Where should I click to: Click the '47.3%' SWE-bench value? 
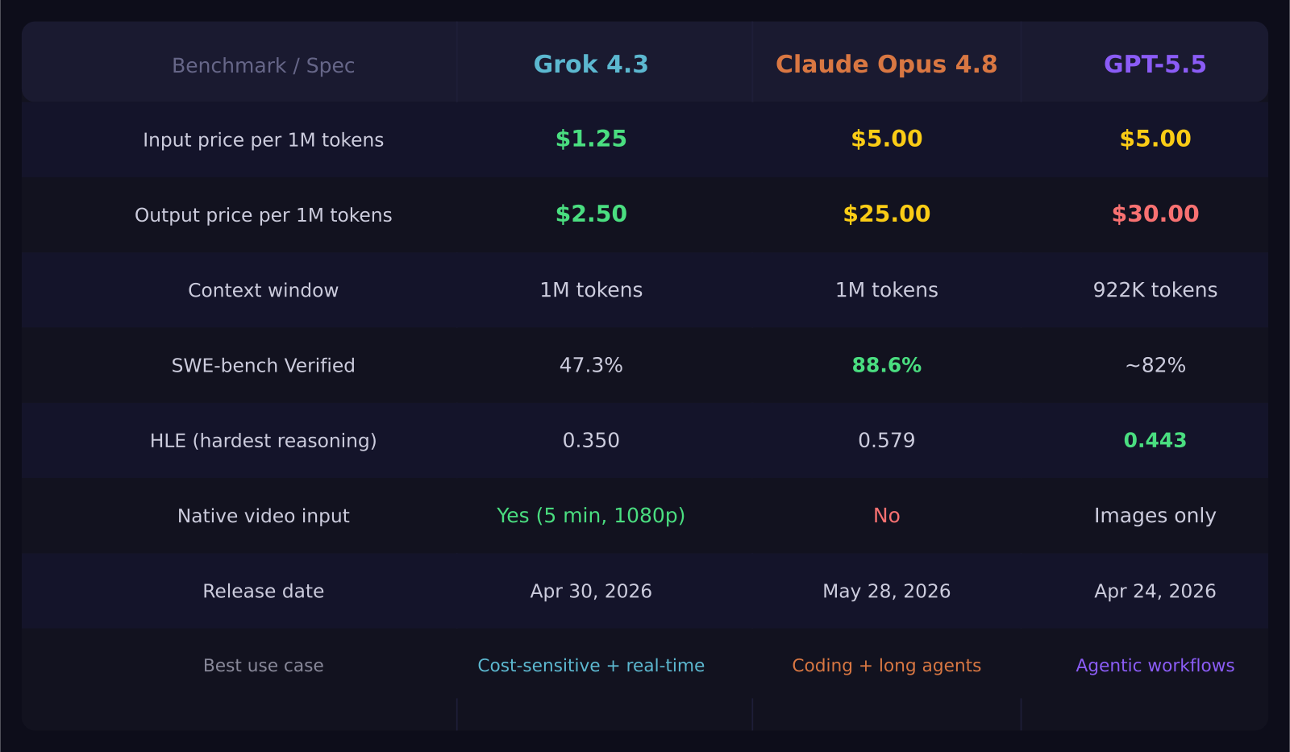click(x=591, y=366)
